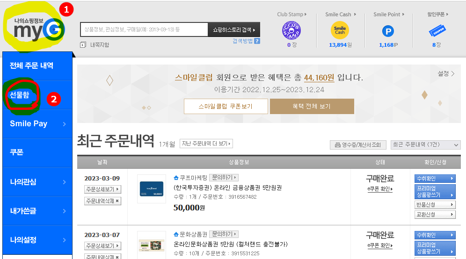
Task: Click the 금융상품권 product thumbnail
Action: (x=152, y=189)
